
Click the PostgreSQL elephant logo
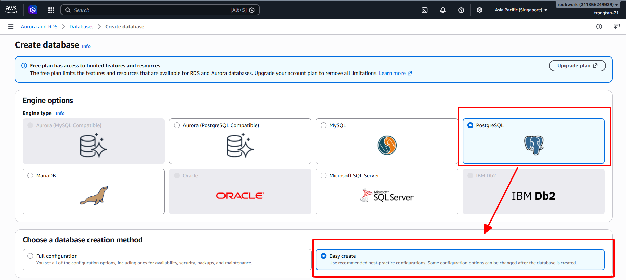point(534,145)
